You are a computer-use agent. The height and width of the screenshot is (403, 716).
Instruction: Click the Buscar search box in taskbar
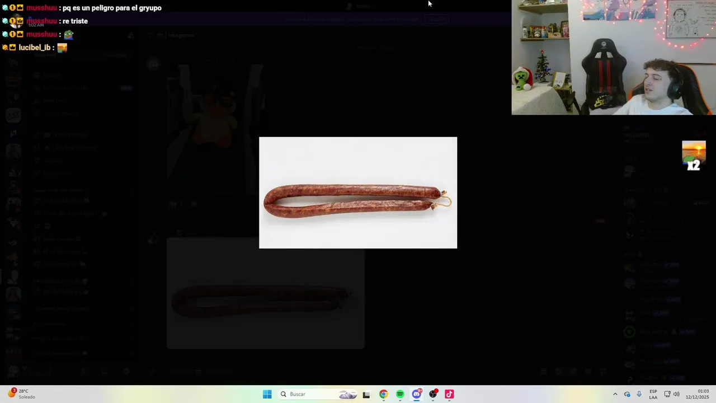pos(318,394)
